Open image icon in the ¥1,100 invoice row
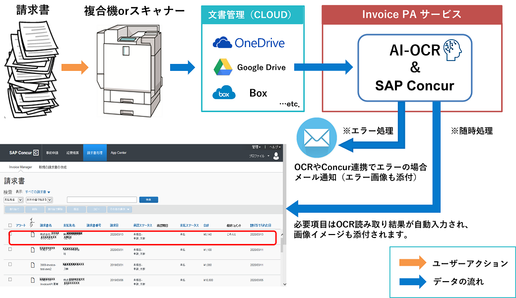The image size is (516, 298). [x=33, y=250]
